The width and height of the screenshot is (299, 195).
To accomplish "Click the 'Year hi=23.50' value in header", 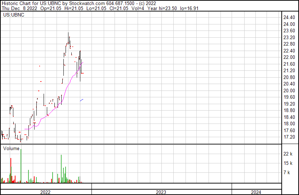I will point(162,8).
